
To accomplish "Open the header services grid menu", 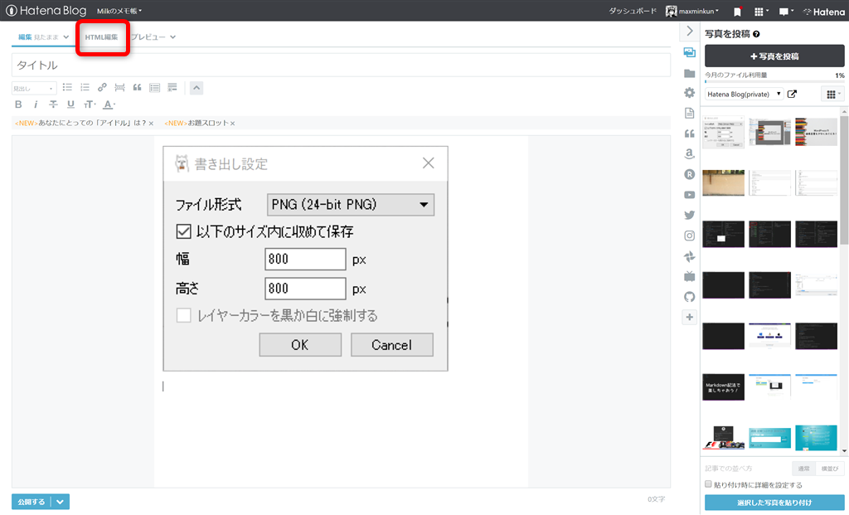I will pyautogui.click(x=761, y=12).
